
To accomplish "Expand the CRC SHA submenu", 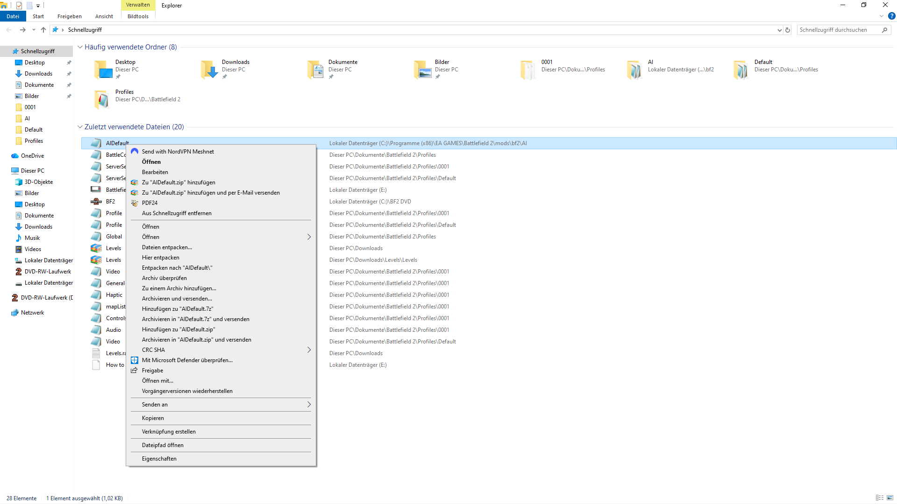I will pyautogui.click(x=309, y=350).
